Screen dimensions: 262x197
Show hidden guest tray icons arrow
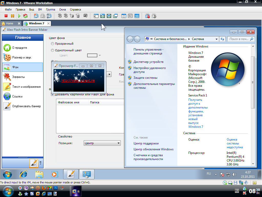click(216, 174)
